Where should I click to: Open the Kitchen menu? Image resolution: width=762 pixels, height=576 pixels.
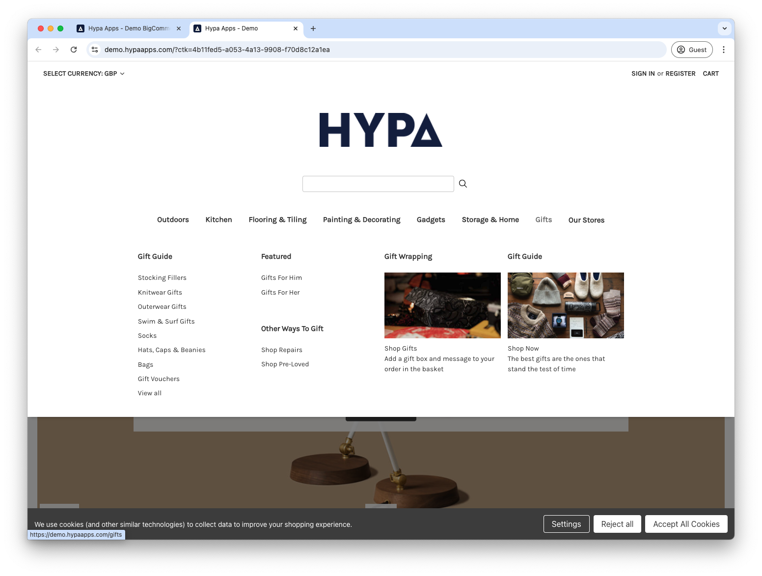[218, 219]
